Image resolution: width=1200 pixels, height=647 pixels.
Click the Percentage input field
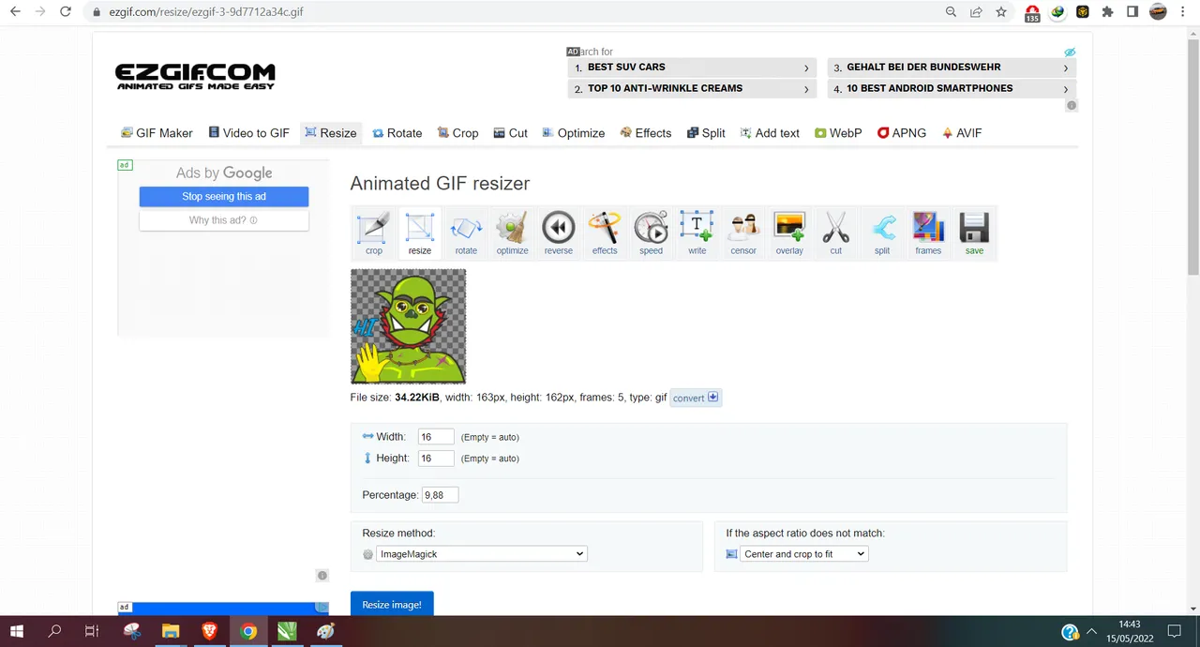(440, 495)
